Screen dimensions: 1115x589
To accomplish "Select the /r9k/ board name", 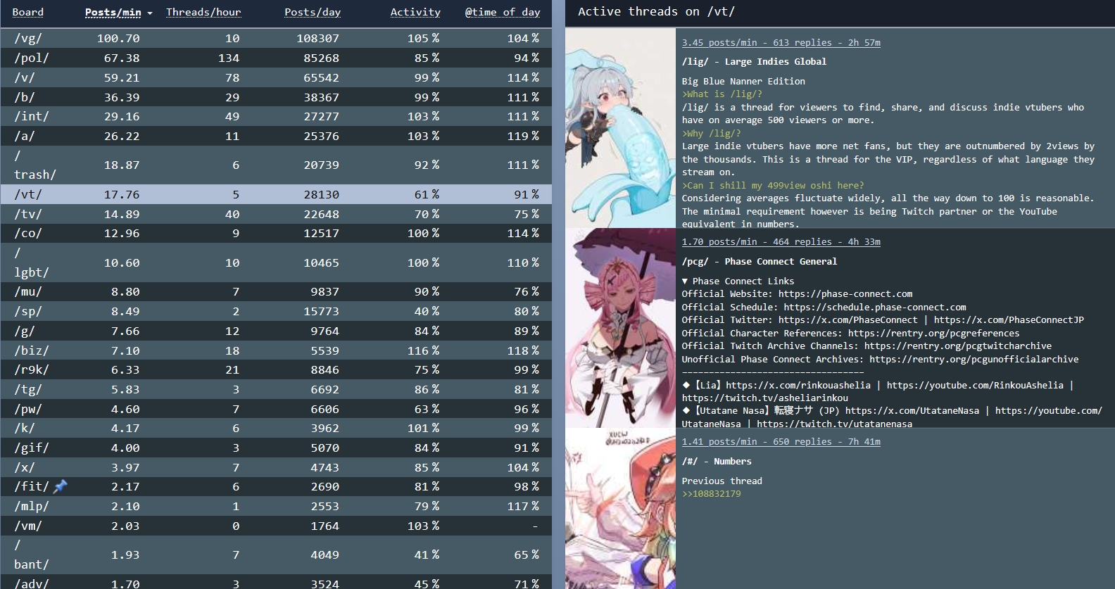I will pos(32,369).
